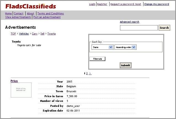Open the About page
The width and height of the screenshot is (176, 119).
(x=30, y=14)
